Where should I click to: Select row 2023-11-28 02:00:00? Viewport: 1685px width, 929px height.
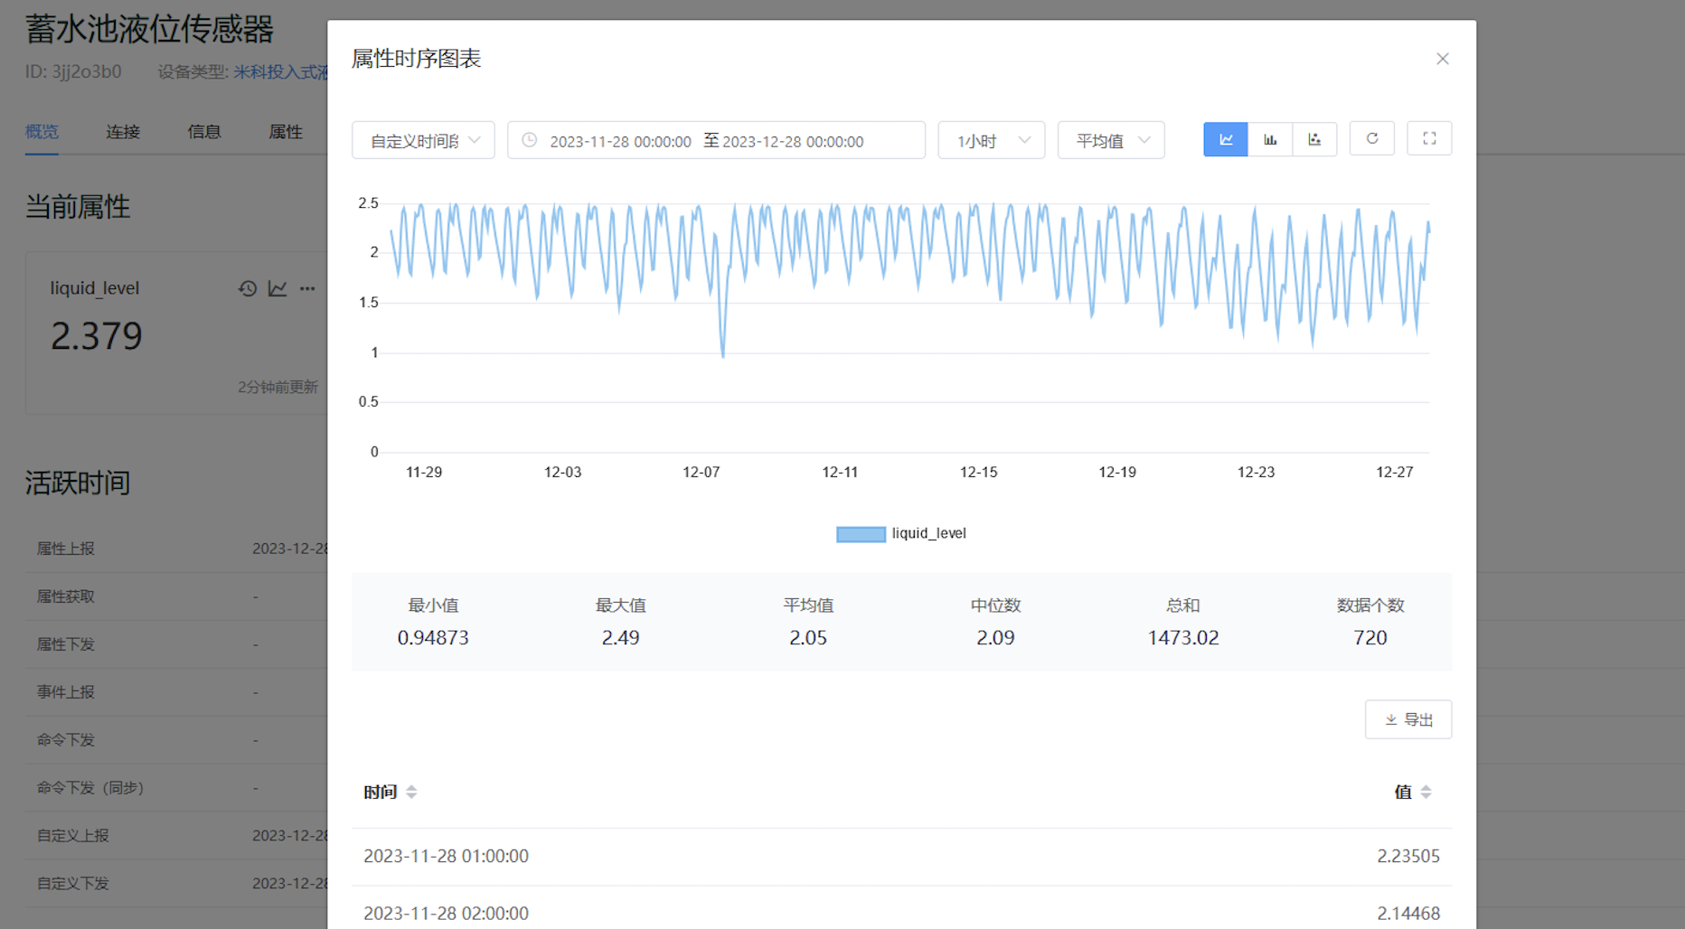(901, 909)
